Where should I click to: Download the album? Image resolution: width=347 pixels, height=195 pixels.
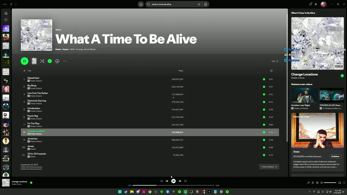point(57,61)
